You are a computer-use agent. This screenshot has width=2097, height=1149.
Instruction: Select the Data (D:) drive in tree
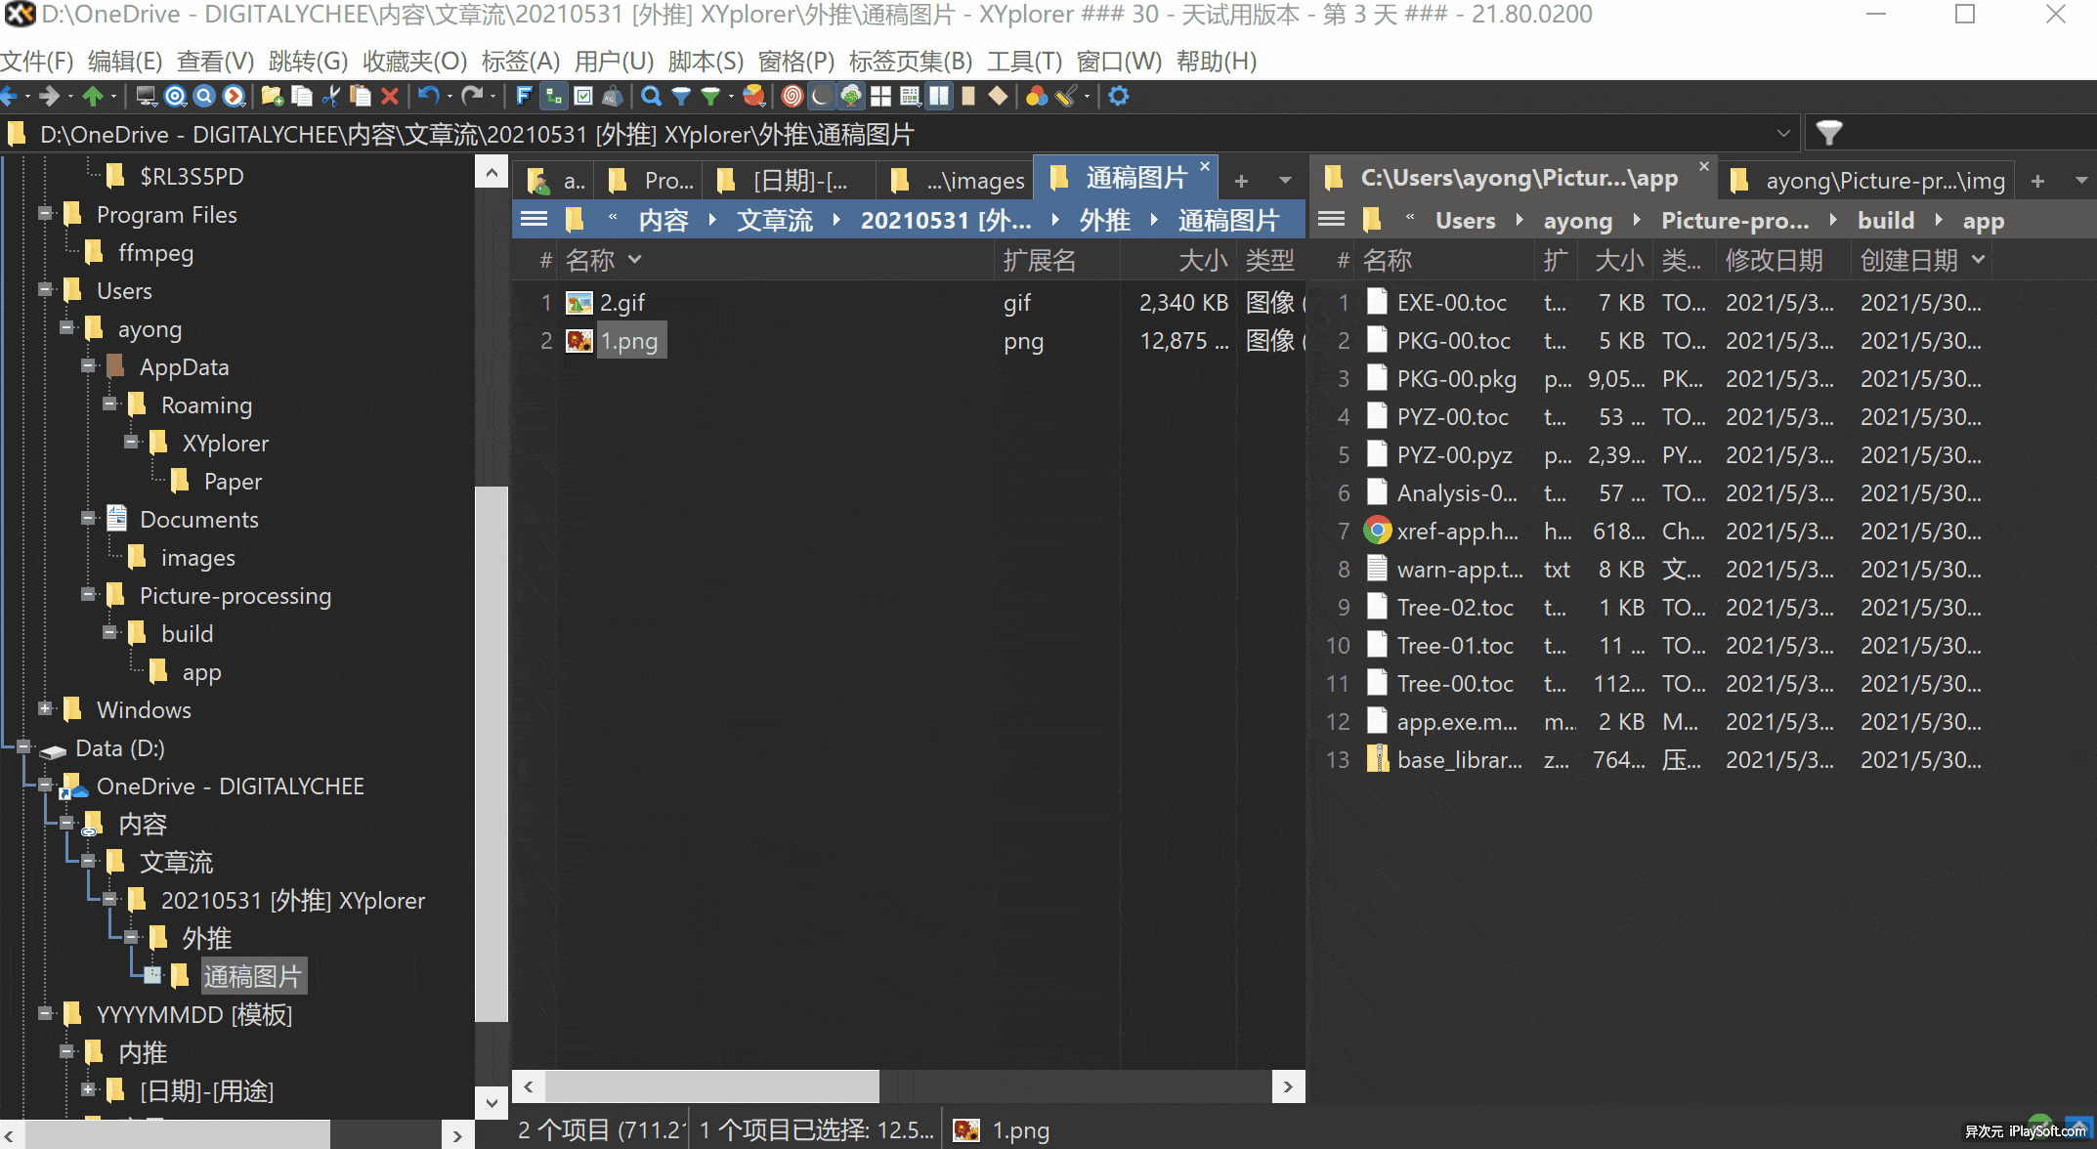point(119,747)
